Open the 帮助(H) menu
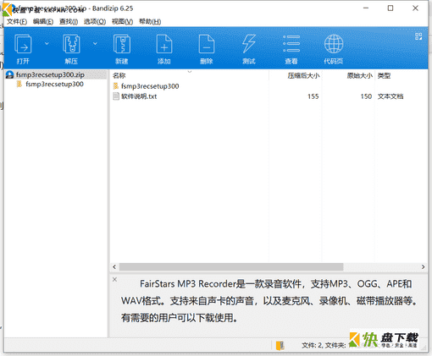This screenshot has height=356, width=432. pos(150,22)
